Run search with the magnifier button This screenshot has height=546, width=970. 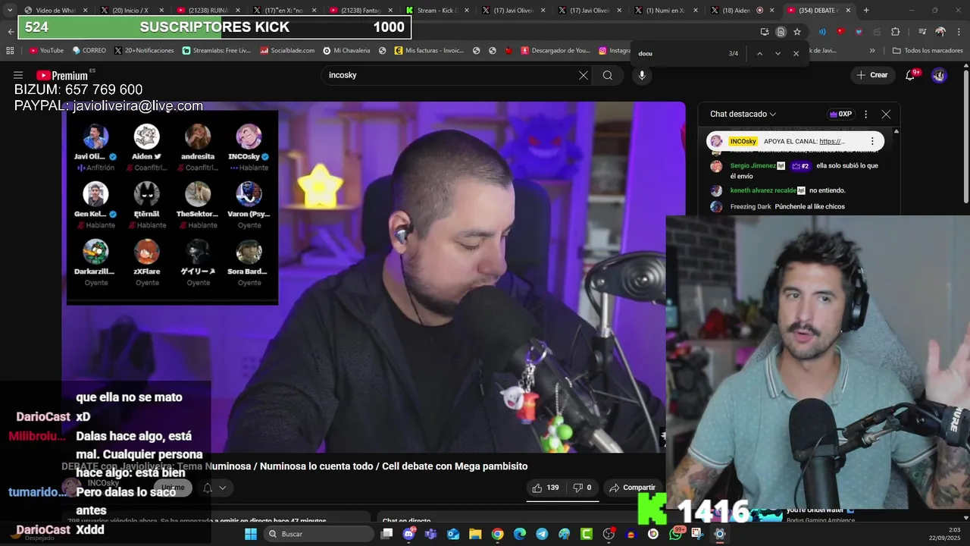(x=608, y=75)
